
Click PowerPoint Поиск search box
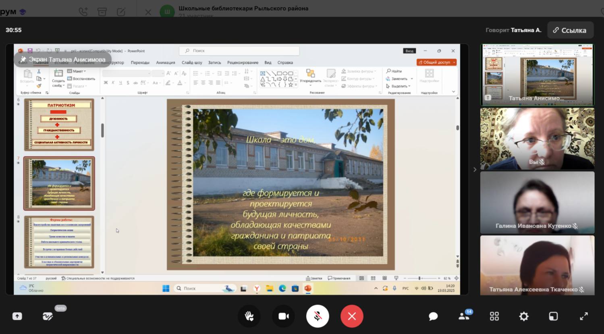click(x=239, y=51)
